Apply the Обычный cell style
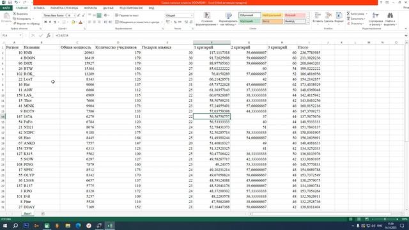Viewport: 409px width, 230px height. [x=249, y=15]
